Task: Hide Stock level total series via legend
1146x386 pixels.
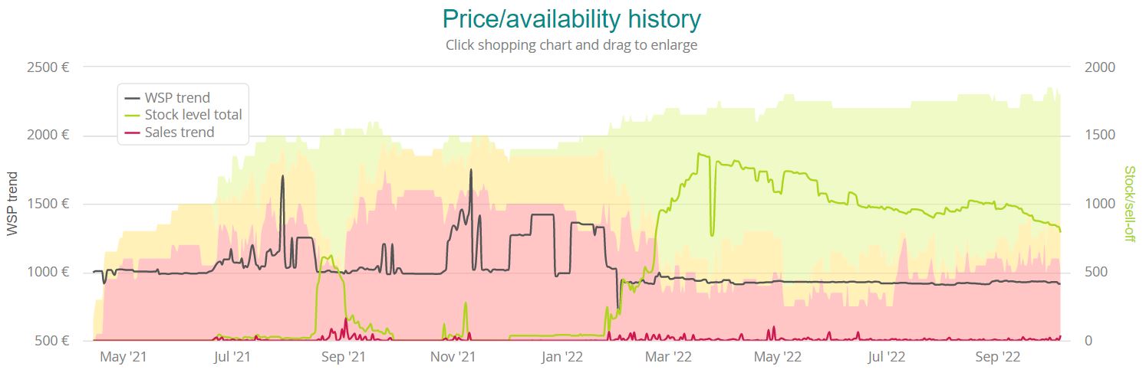Action: [x=193, y=115]
